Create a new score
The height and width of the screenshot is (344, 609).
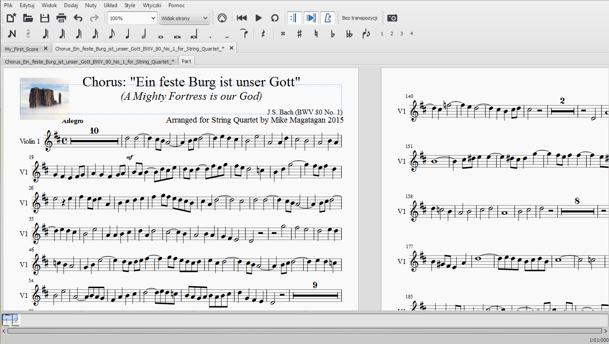pyautogui.click(x=11, y=18)
